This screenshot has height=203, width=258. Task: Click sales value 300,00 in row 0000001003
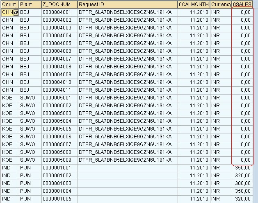pyautogui.click(x=243, y=183)
